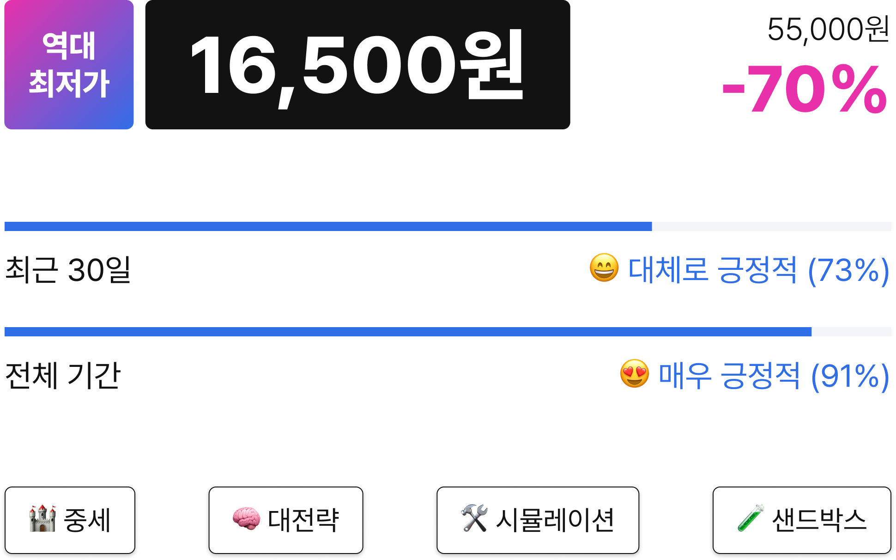The height and width of the screenshot is (560, 896).
Task: Open the 샌드박스 tag
Action: (x=802, y=520)
